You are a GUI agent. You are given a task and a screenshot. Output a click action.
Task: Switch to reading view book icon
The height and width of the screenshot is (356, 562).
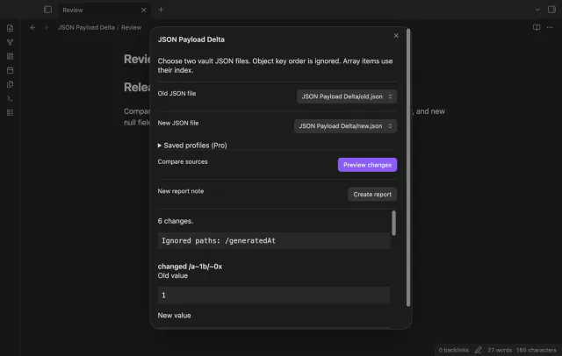[537, 27]
